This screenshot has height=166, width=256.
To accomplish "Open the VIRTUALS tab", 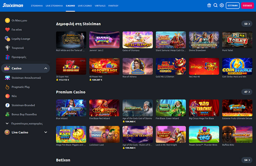I will click(x=100, y=6).
